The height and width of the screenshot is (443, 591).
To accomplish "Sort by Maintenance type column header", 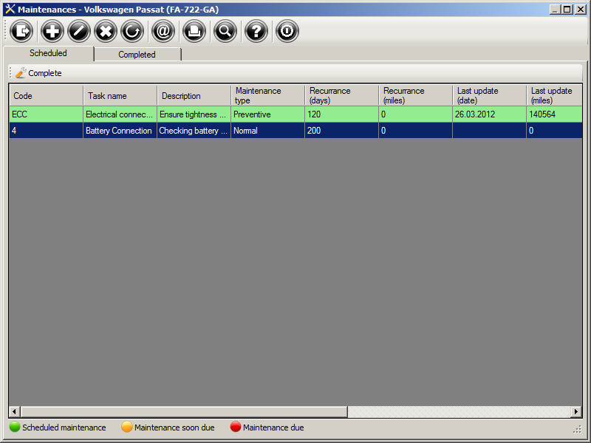I will (x=267, y=96).
